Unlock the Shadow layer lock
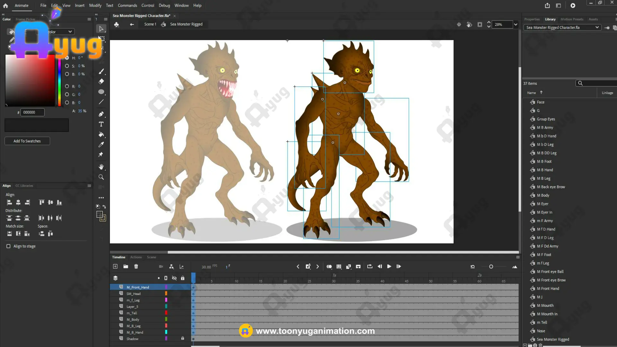Screen dimensions: 617x347 coord(183,338)
